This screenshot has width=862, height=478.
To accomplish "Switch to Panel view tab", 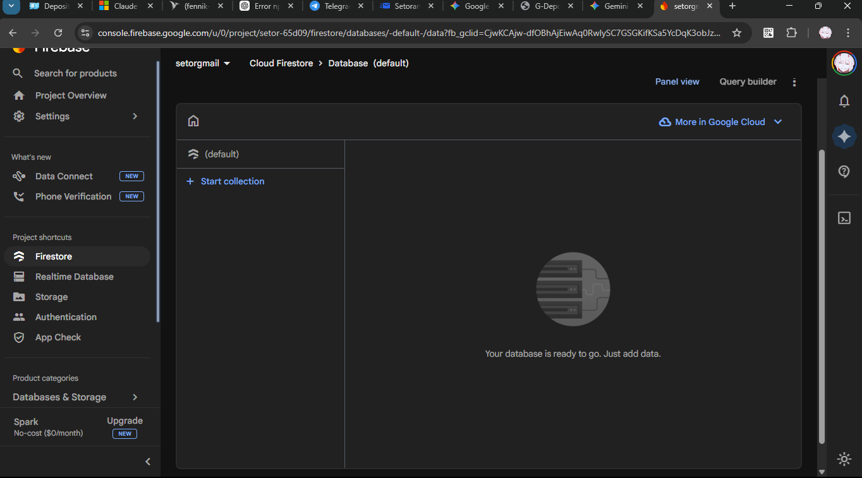I will pos(677,81).
